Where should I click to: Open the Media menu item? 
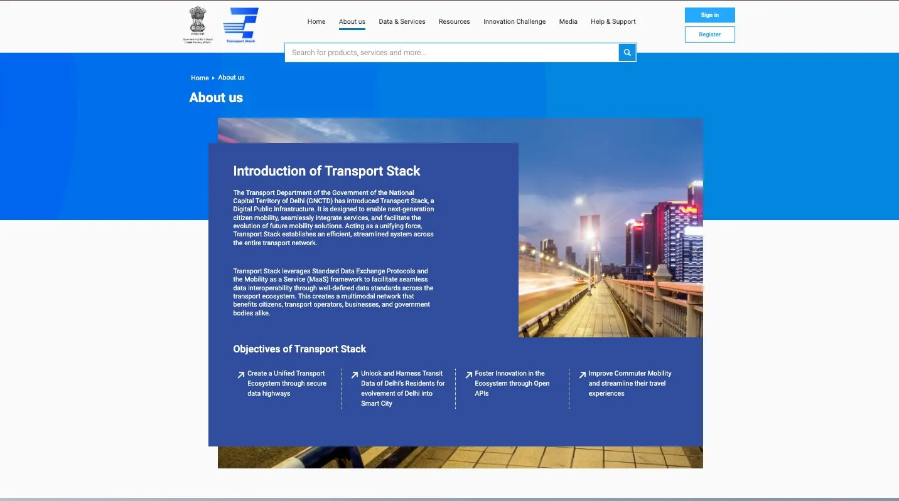tap(568, 21)
